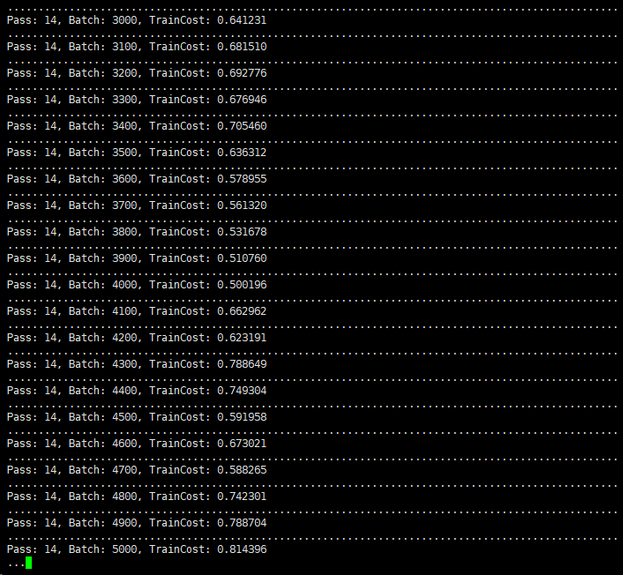
Task: Select TrainCost value 0.662962
Action: click(x=242, y=311)
